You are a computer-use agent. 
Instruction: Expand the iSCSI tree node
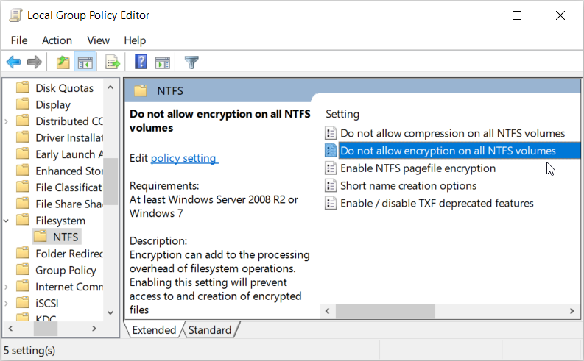click(7, 304)
